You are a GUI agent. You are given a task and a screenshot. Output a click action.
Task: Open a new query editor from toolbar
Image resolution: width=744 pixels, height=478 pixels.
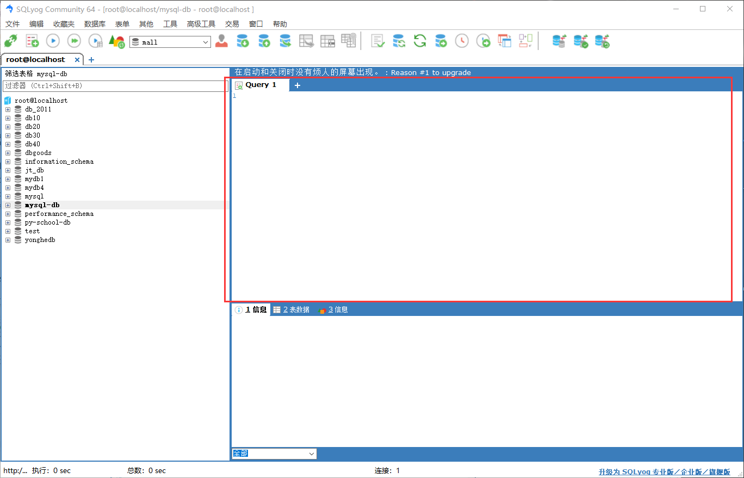pos(32,41)
